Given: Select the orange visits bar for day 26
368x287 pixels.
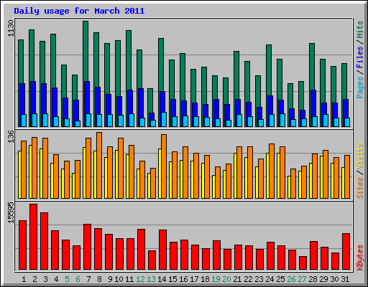Looking at the screenshot, I should coord(293,184).
